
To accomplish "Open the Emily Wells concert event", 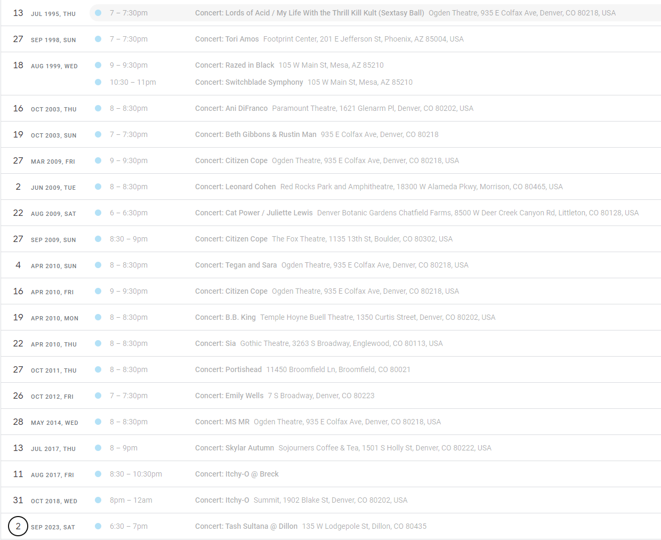I will pos(229,396).
